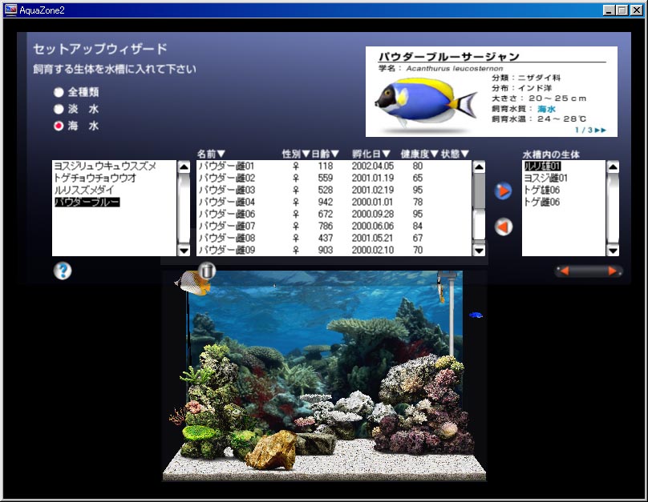
Task: Click the orange right-arrow add-to-tank button
Action: (x=503, y=191)
